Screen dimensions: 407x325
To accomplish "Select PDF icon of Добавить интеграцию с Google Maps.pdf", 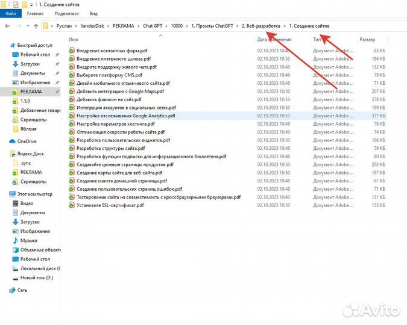I will 72,91.
